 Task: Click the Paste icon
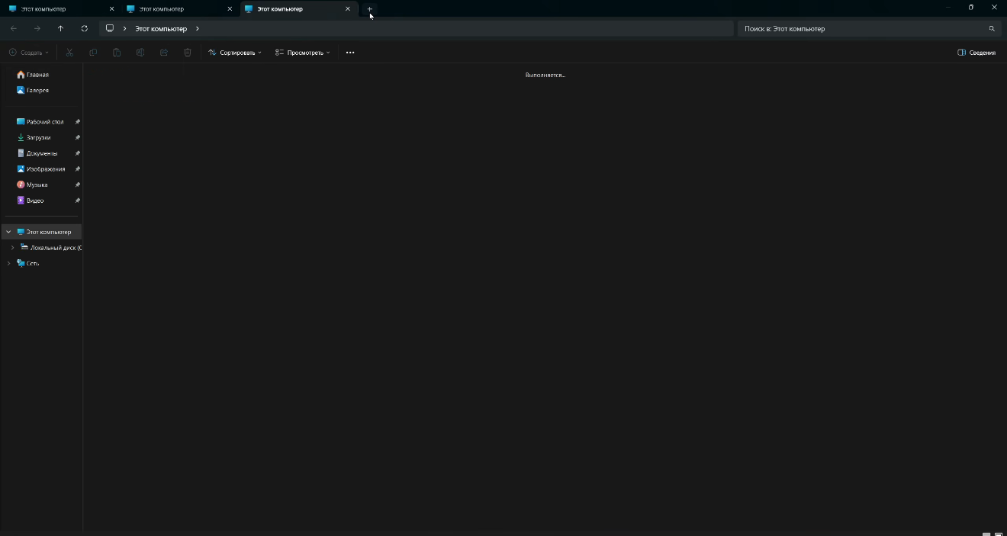click(x=117, y=52)
